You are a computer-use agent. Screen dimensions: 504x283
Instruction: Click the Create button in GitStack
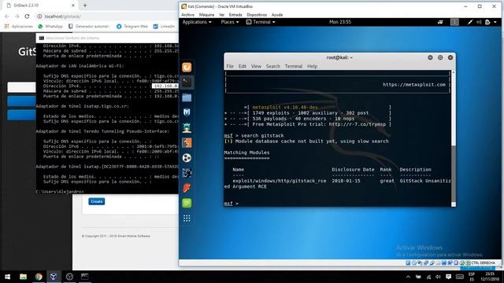[x=96, y=201]
